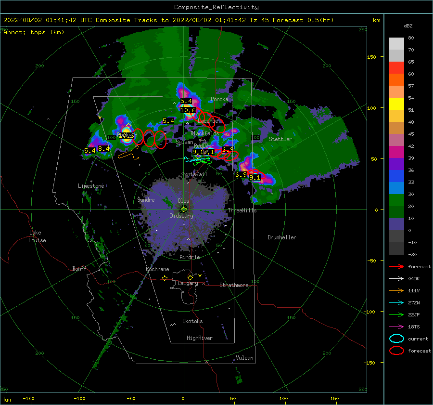This screenshot has height=405, width=433.
Task: Select the blue 33-36 dBZ color band
Action: tap(396, 176)
